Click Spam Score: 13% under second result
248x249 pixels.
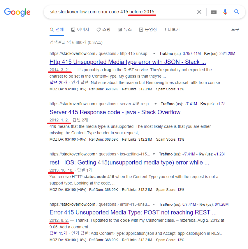coord(170,139)
